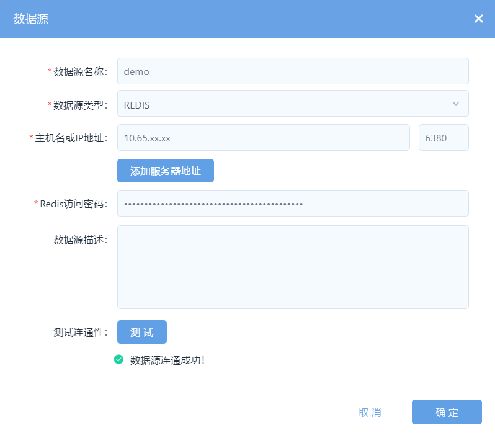Cancel the dialog via 取消
This screenshot has height=435, width=495.
click(x=370, y=412)
